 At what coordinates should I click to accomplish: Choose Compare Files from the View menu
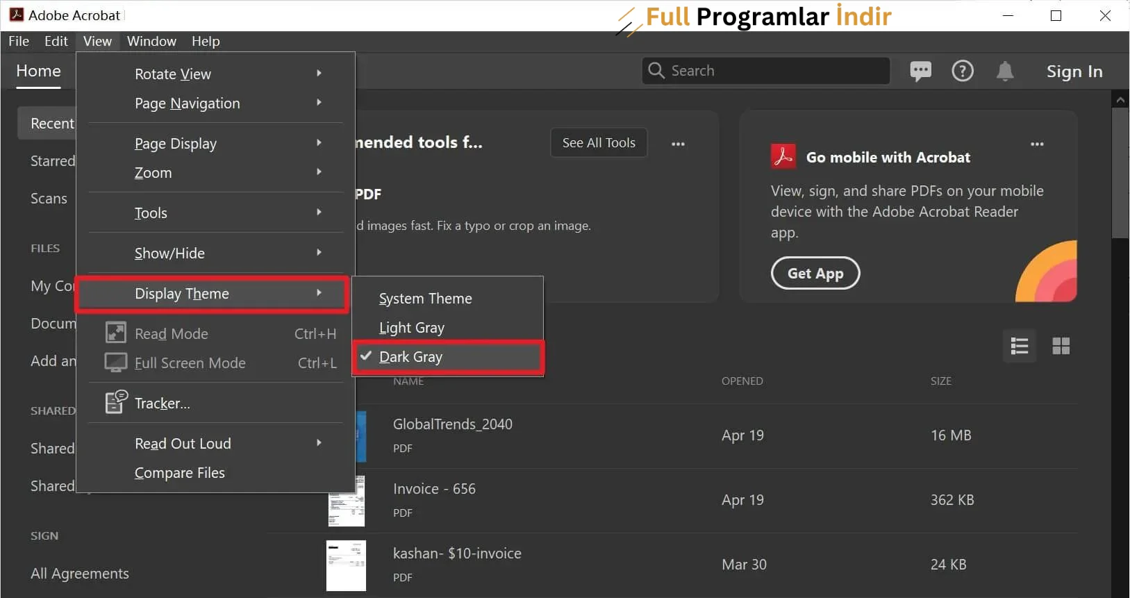215,472
